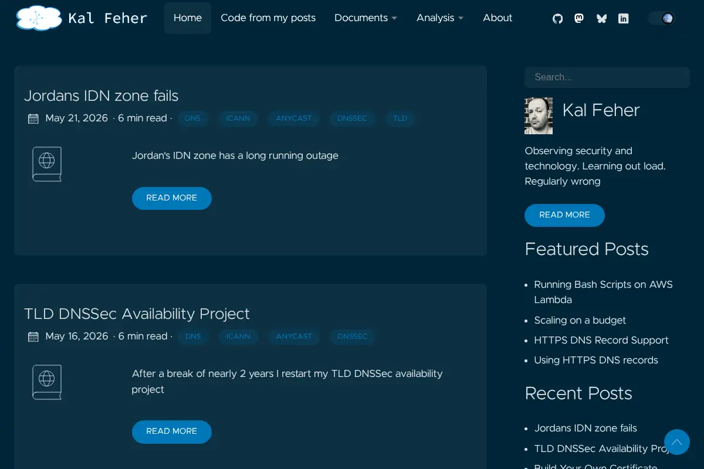The height and width of the screenshot is (469, 704).
Task: Click the Search input field
Action: 607,77
